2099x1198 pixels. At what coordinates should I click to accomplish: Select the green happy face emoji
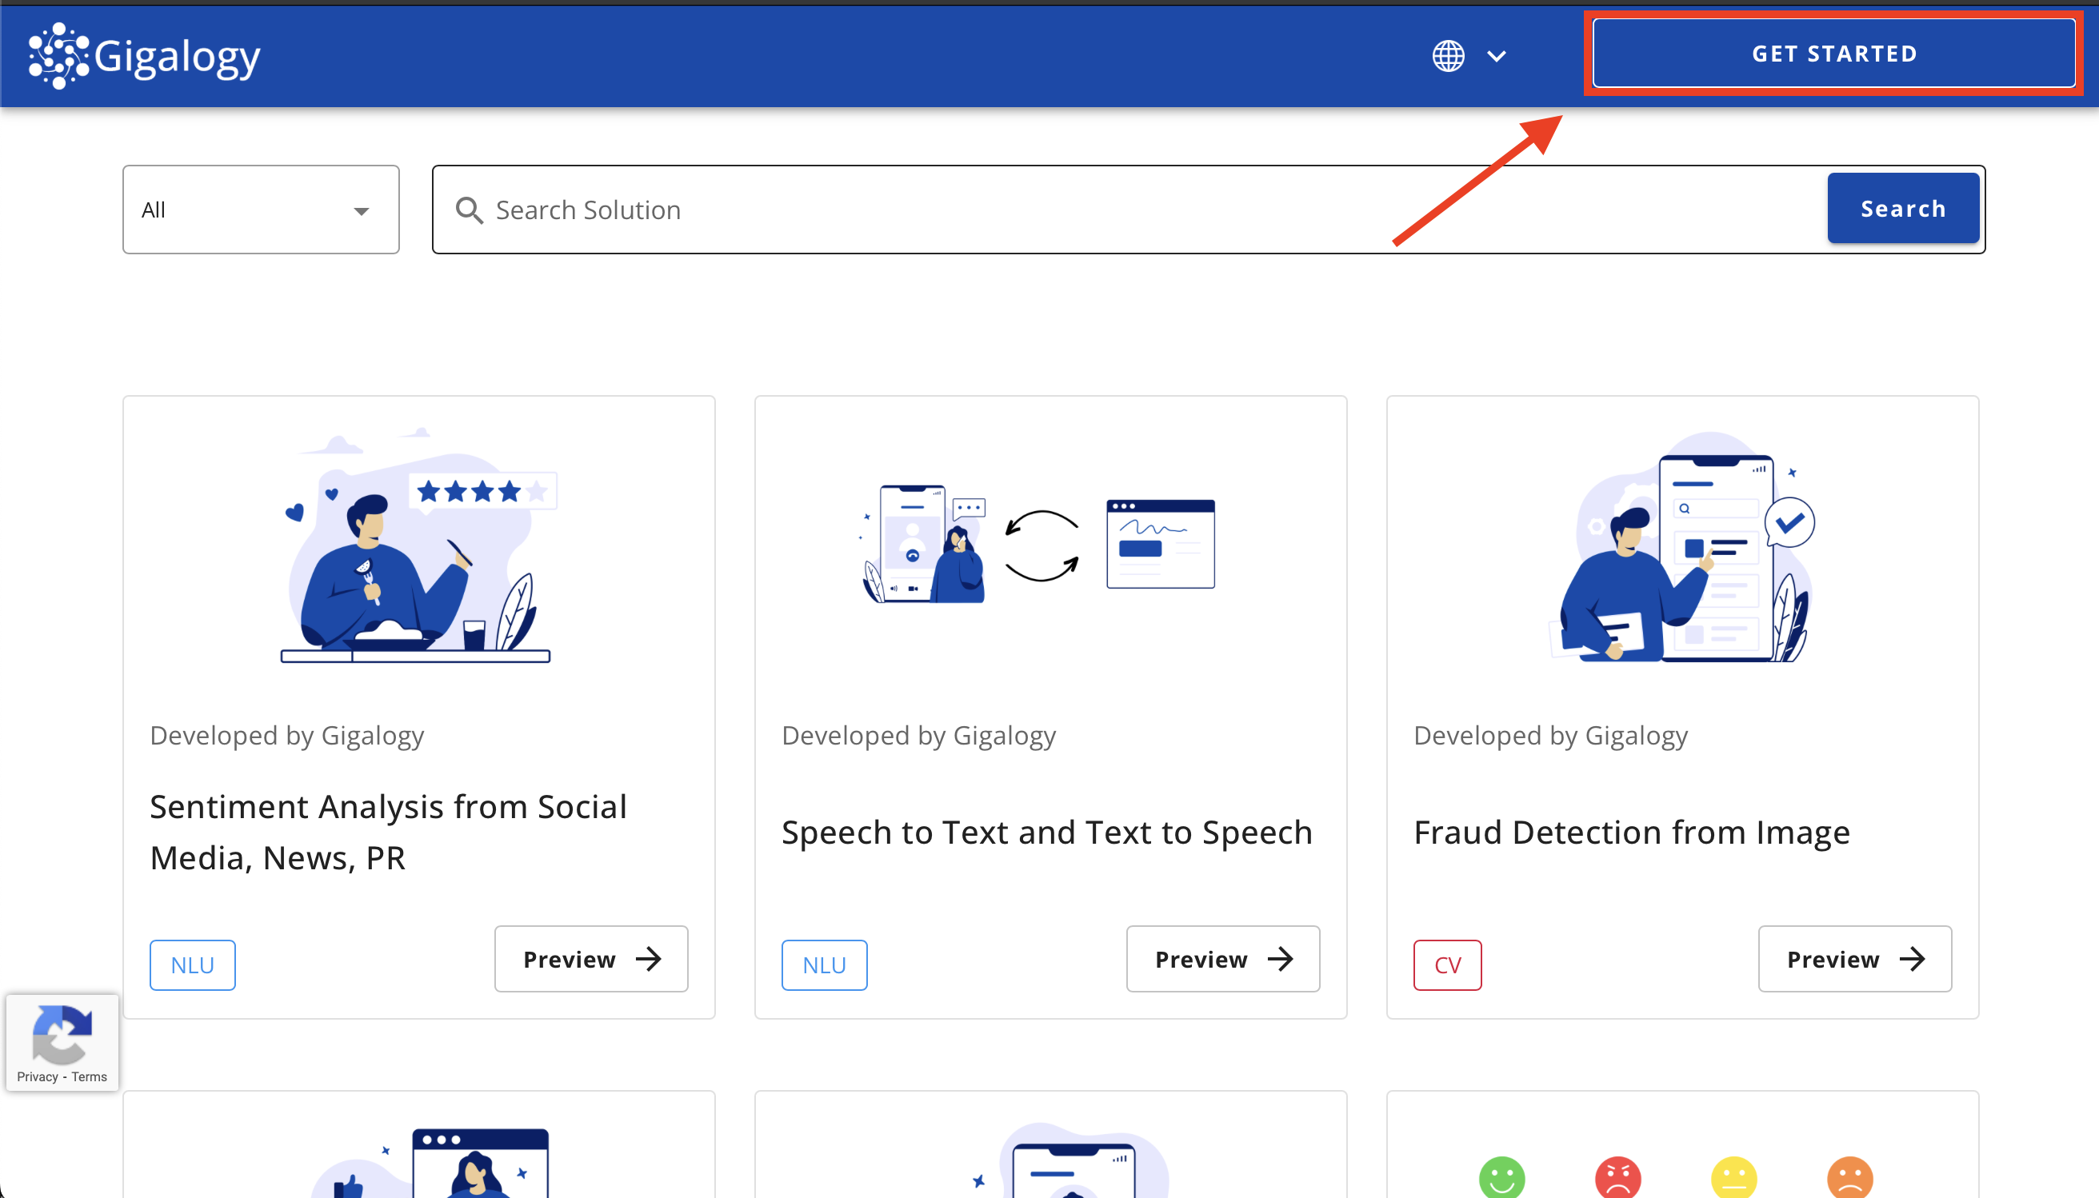point(1501,1178)
